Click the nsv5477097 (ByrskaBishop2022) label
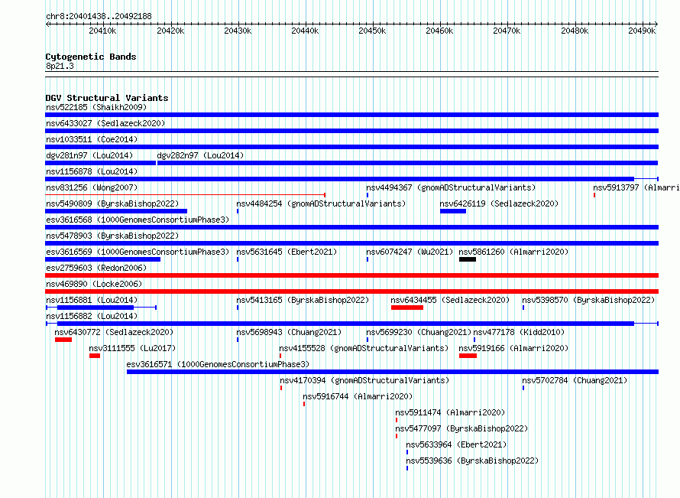 pos(461,428)
